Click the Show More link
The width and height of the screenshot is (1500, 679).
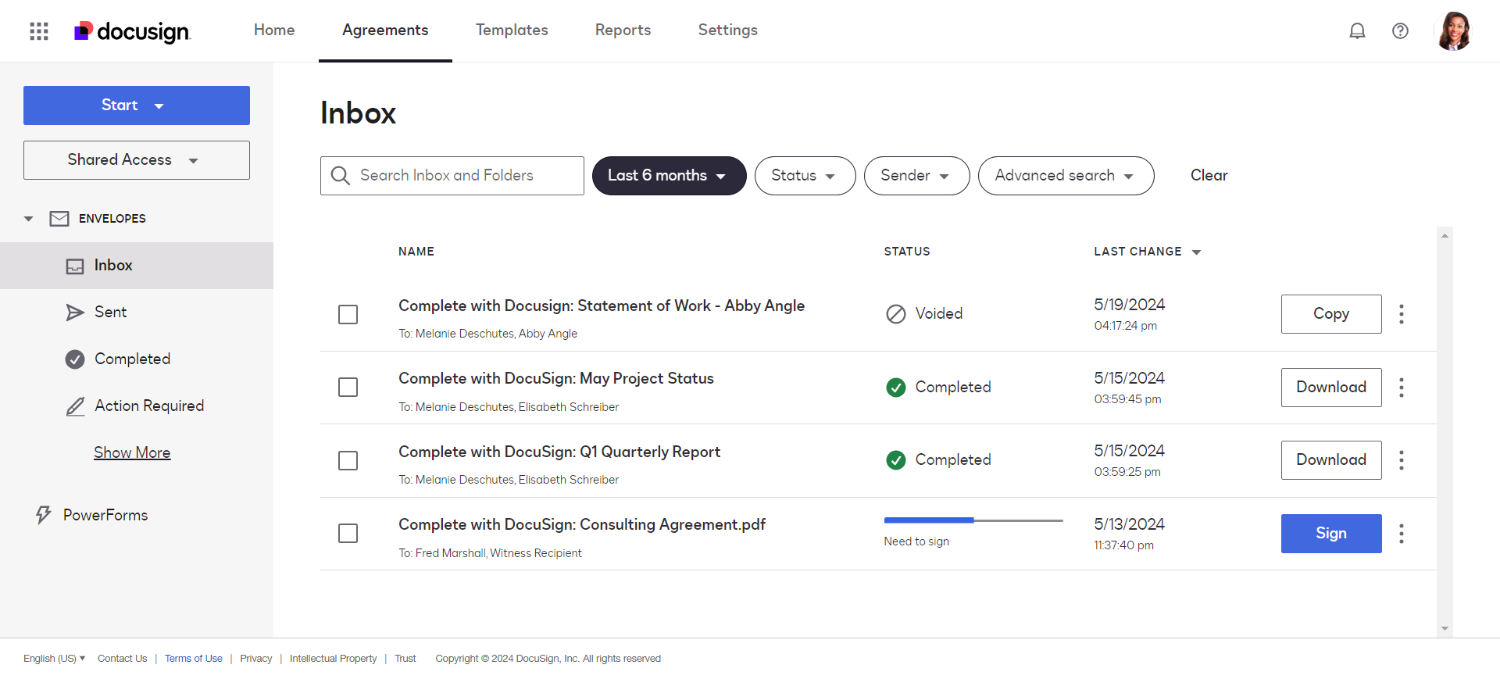tap(132, 453)
